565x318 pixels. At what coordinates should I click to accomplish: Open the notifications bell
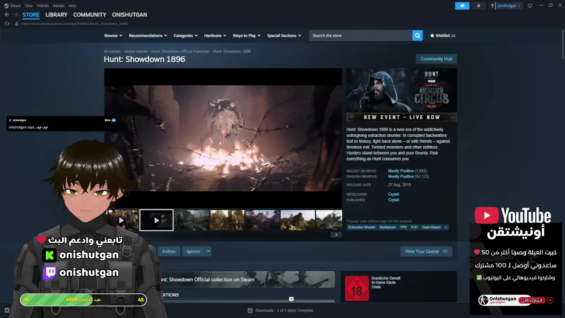479,6
